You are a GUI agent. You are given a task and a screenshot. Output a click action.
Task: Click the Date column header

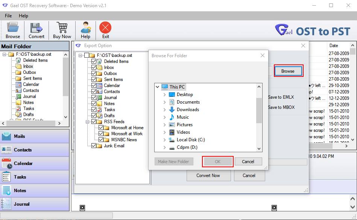(x=338, y=46)
